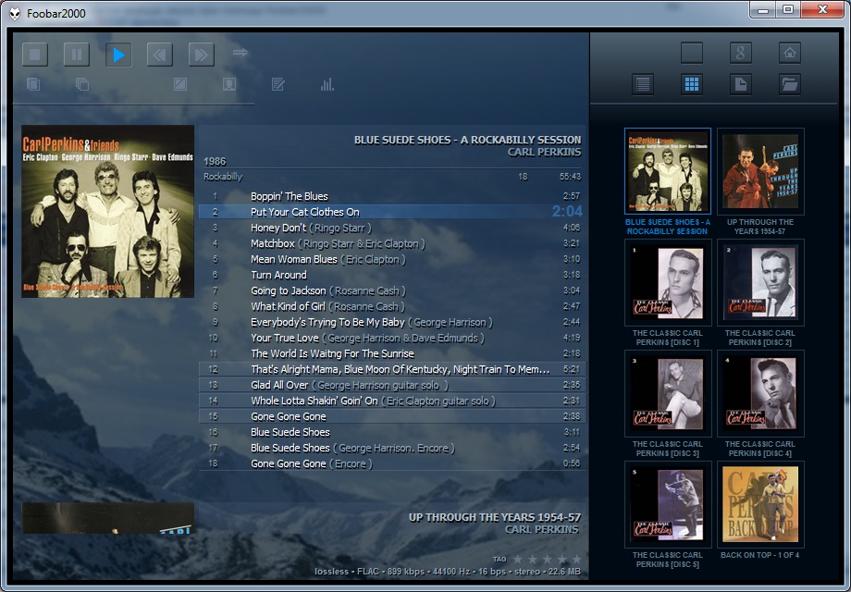851x592 pixels.
Task: Click the 'lossless - FLAC - 899 kbps' status line
Action: click(x=448, y=572)
